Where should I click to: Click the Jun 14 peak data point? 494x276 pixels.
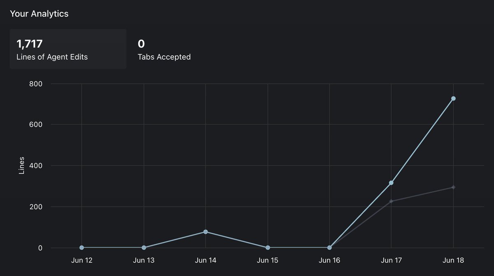tap(205, 232)
